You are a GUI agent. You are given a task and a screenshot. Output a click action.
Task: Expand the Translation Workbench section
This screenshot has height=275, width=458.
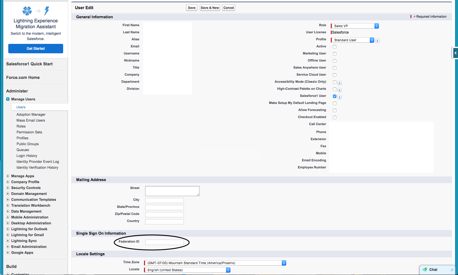click(x=8, y=206)
